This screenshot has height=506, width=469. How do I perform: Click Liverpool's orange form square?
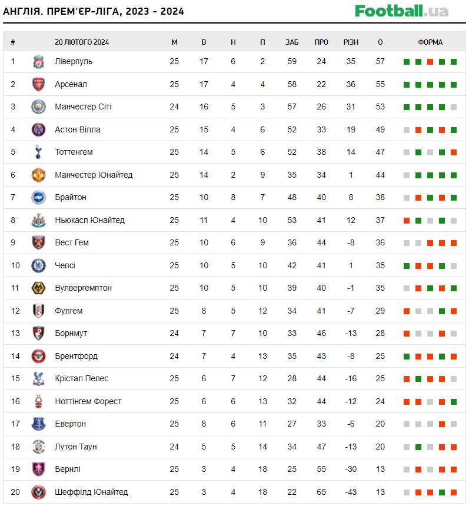click(x=430, y=62)
